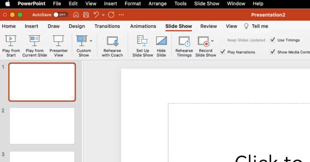
Task: Open the Edit menu in menu bar
Action: point(73,4)
